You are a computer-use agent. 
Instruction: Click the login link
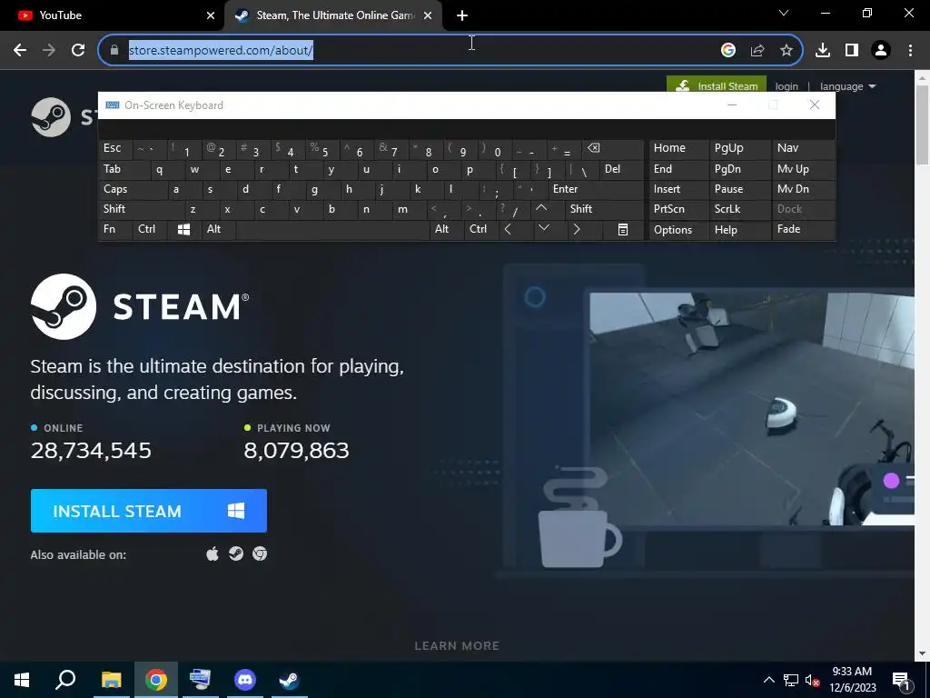coord(787,86)
